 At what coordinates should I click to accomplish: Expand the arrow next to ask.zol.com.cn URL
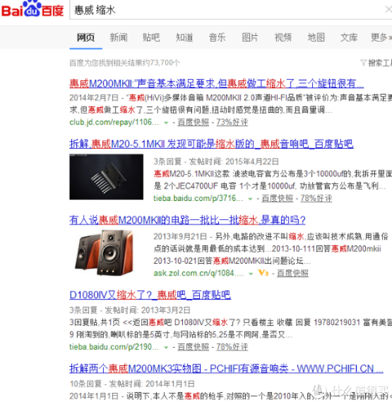251,274
